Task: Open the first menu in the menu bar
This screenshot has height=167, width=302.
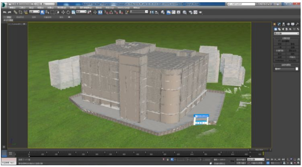Action: pyautogui.click(x=12, y=8)
